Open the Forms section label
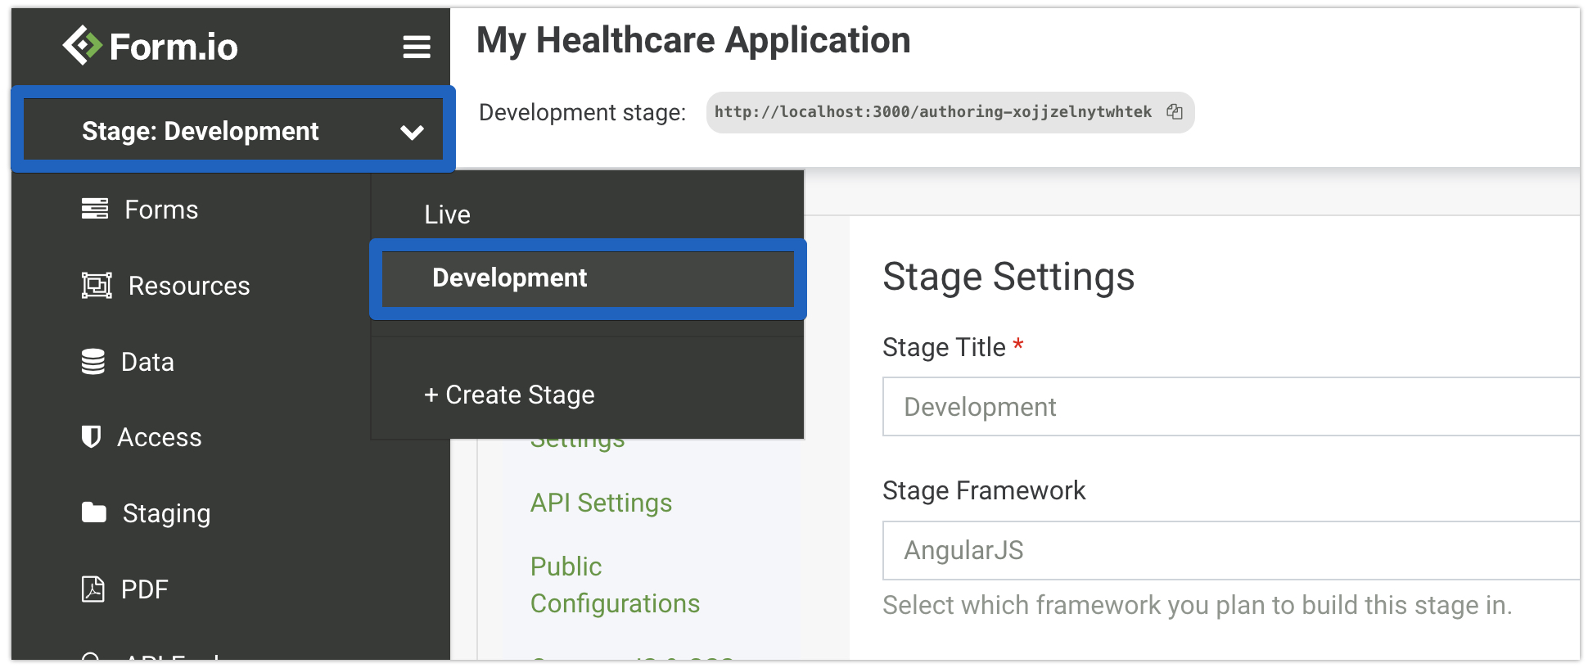Image resolution: width=1588 pixels, height=668 pixels. coord(161,210)
